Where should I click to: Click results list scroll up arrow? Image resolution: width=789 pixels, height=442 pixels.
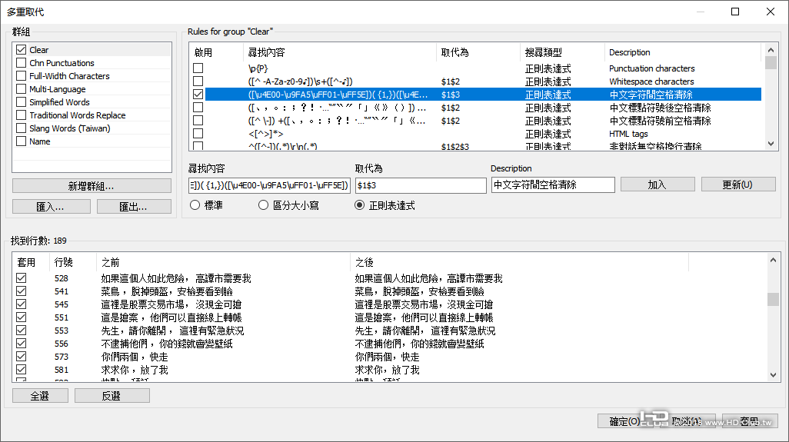[x=773, y=260]
